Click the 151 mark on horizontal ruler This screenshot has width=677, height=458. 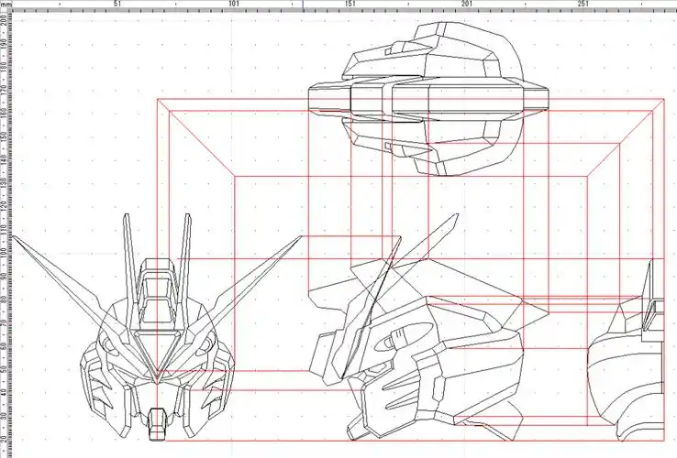[x=350, y=5]
